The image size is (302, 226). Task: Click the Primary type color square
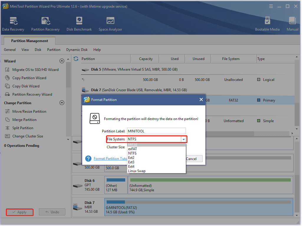click(259, 100)
